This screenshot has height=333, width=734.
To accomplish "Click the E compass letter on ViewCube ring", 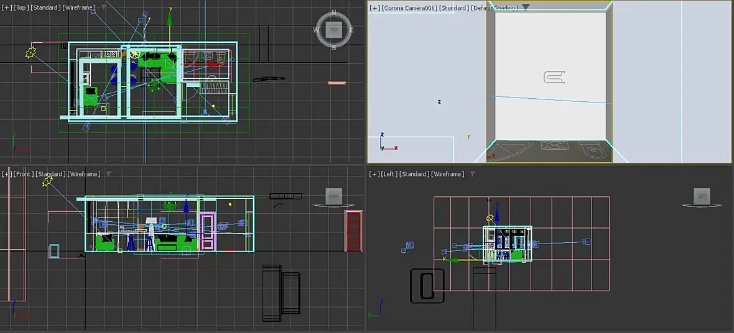I will (x=351, y=30).
